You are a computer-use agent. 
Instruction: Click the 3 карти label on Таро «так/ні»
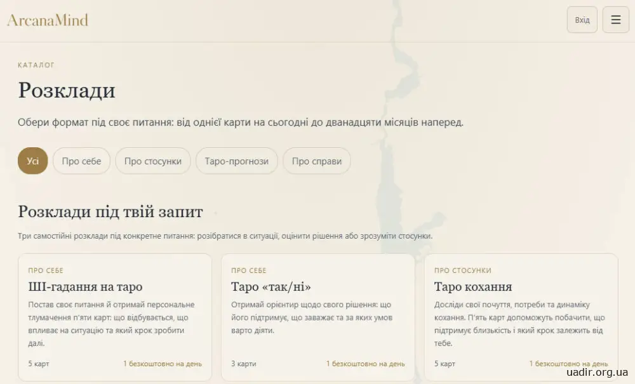243,363
